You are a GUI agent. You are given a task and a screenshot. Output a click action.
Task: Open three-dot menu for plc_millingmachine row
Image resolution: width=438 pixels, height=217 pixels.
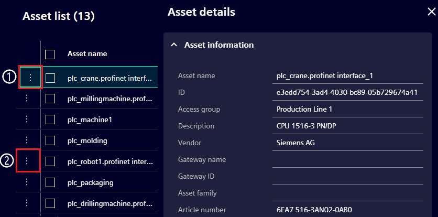[x=27, y=99]
